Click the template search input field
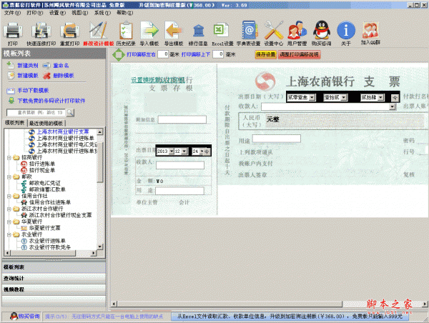The width and height of the screenshot is (429, 323). [36, 112]
